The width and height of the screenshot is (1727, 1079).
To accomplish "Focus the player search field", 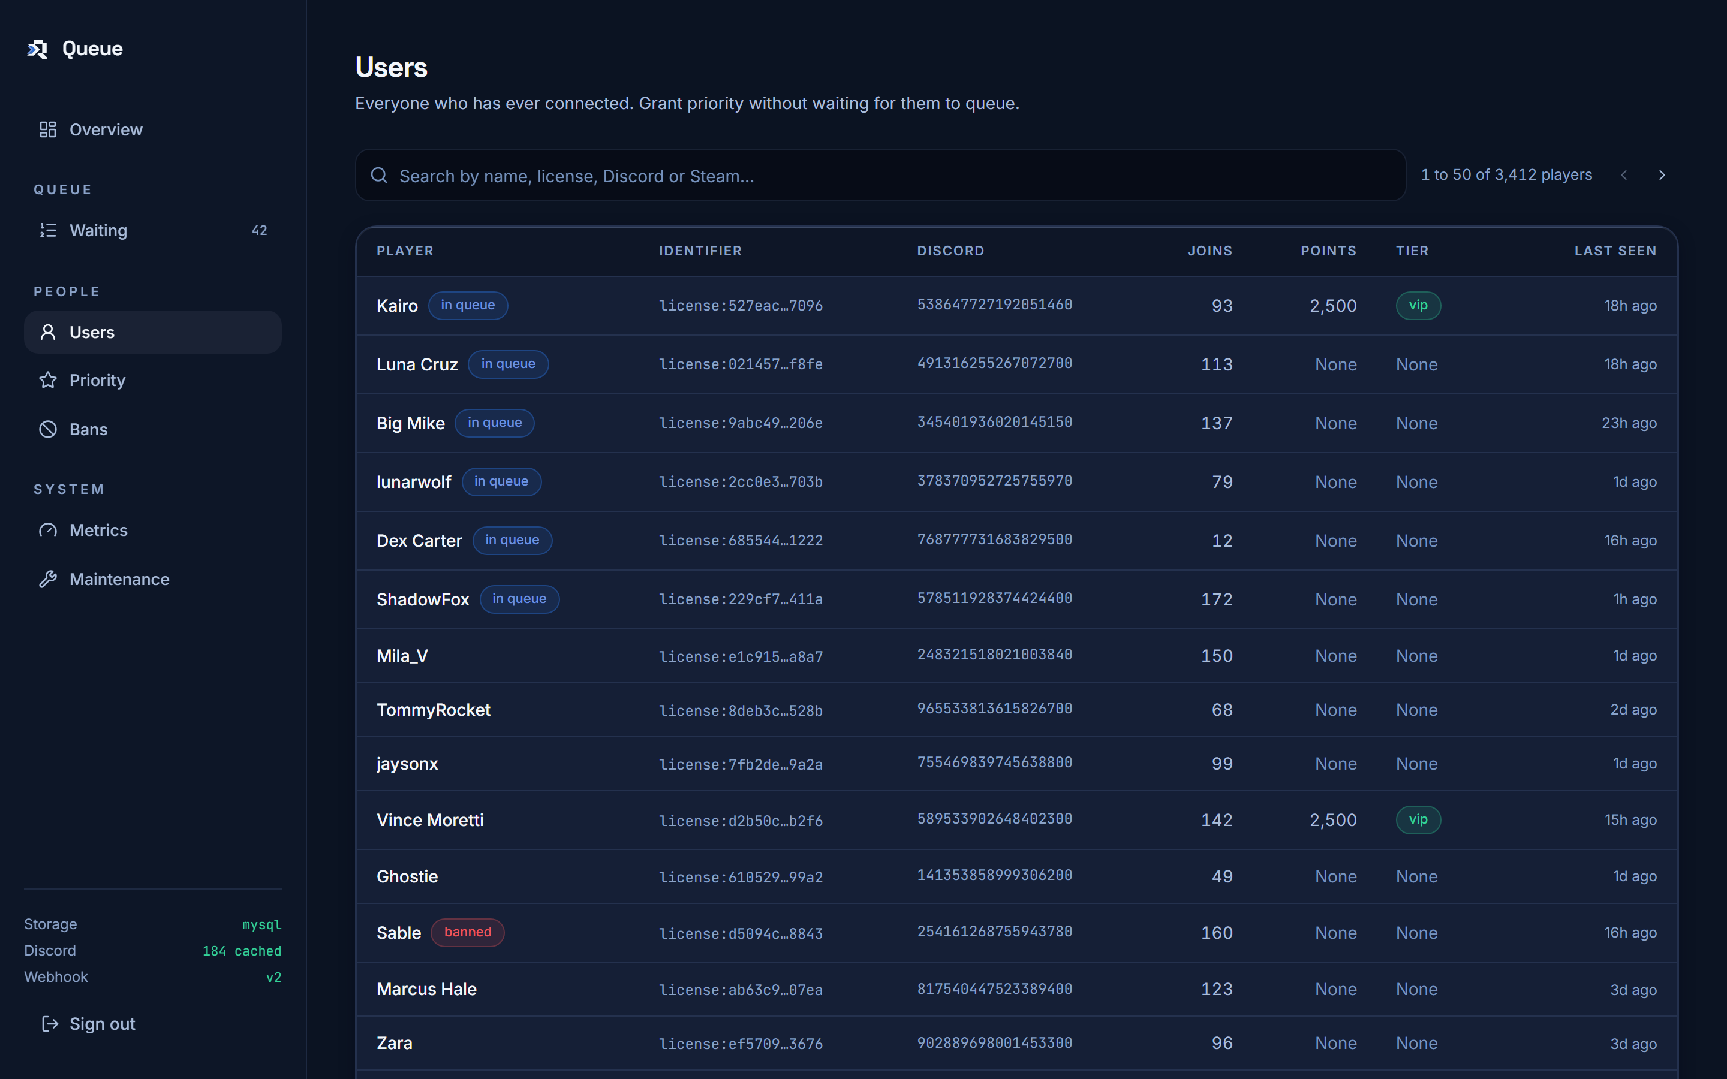I will point(881,176).
